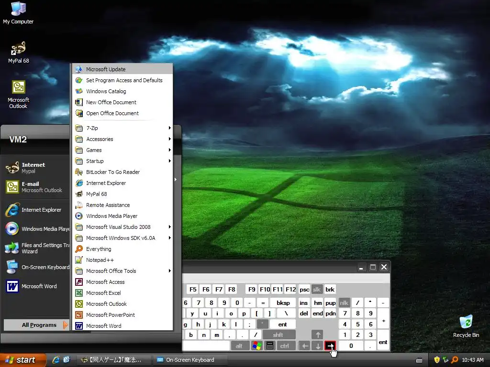The image size is (490, 367).
Task: Expand Microsoft Visual Studio 2008 folder
Action: [122, 227]
